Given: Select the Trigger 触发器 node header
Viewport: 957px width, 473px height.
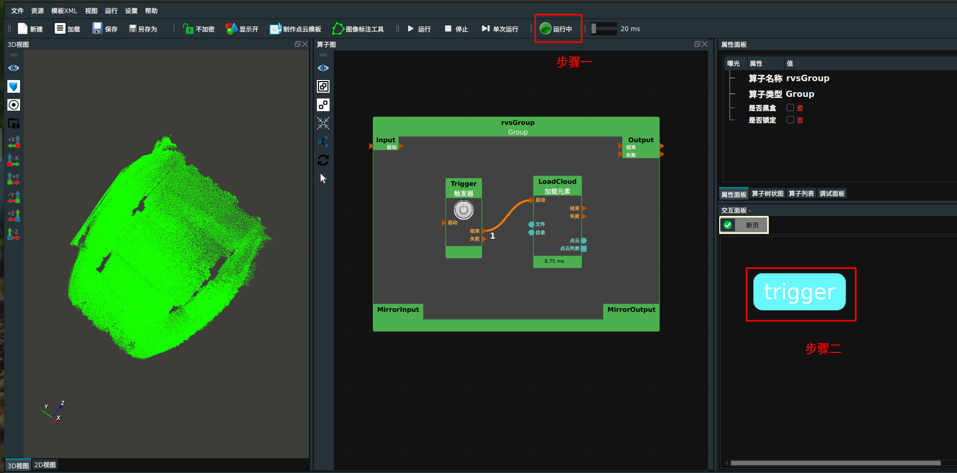Looking at the screenshot, I should [x=463, y=188].
